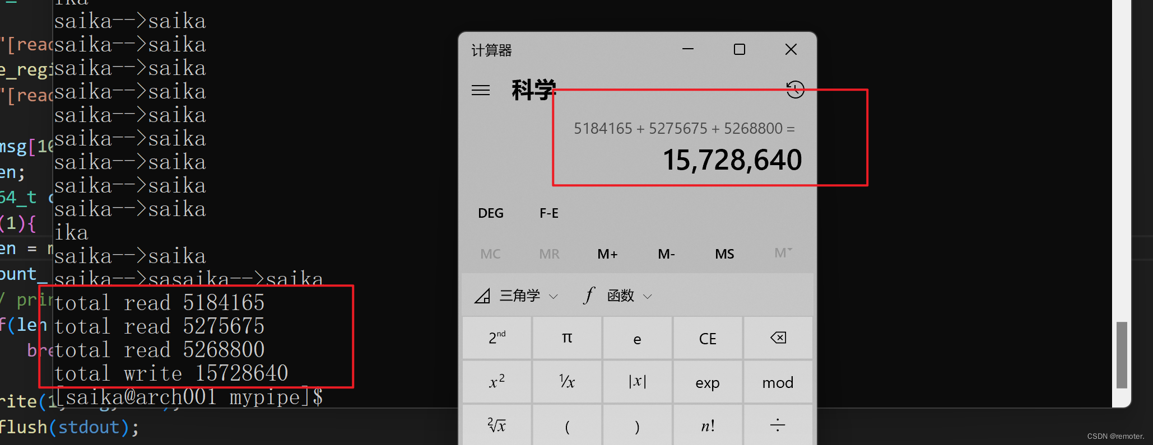Open the memory list dropdown M

tap(783, 253)
